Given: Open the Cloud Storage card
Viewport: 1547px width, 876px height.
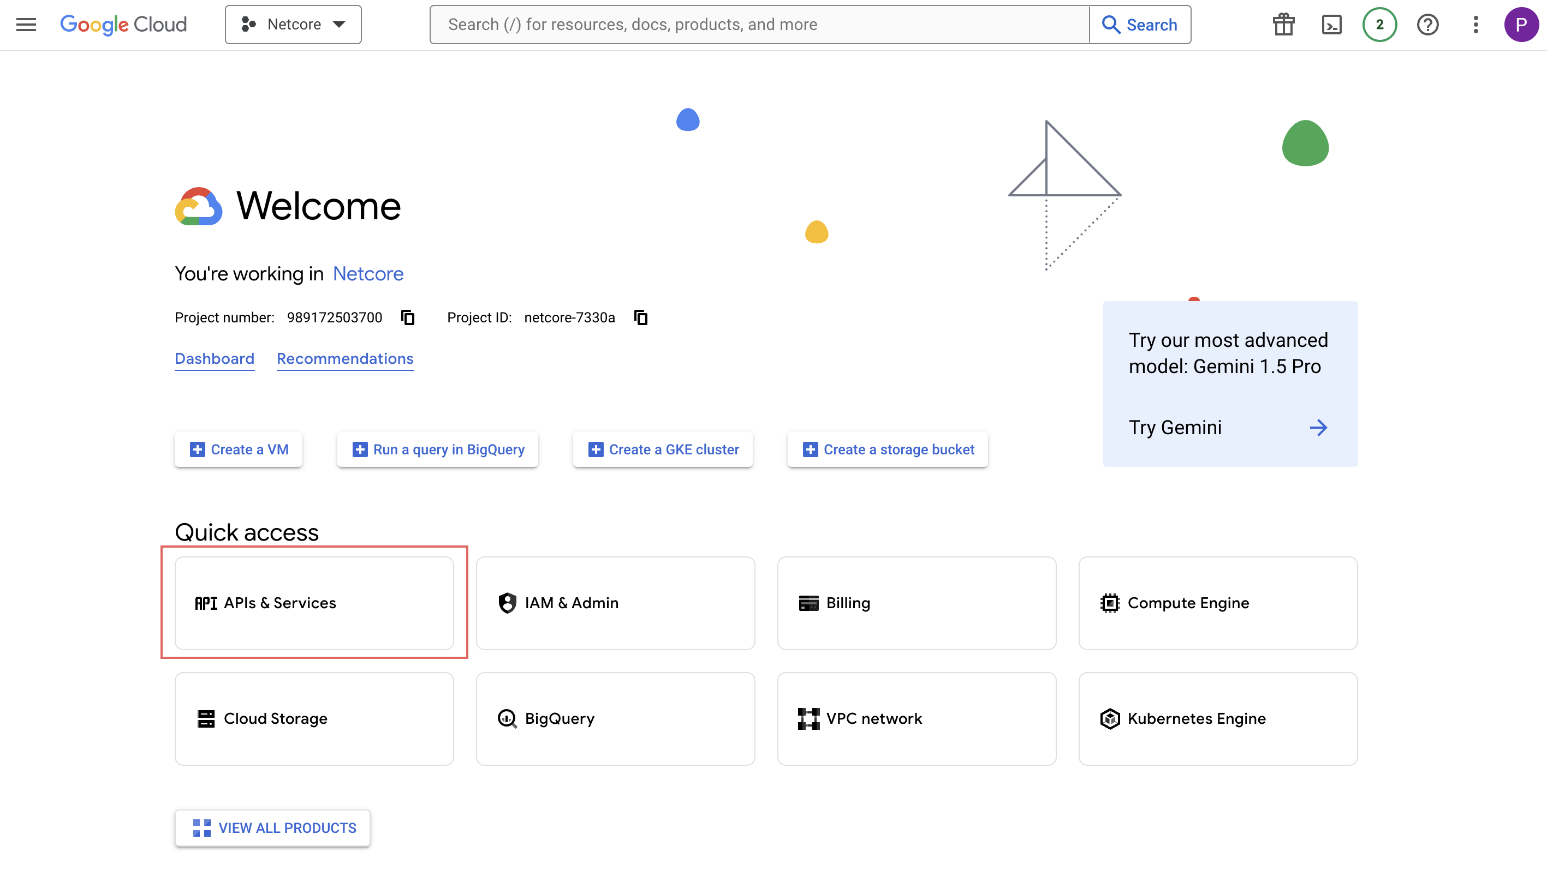Looking at the screenshot, I should [x=314, y=718].
